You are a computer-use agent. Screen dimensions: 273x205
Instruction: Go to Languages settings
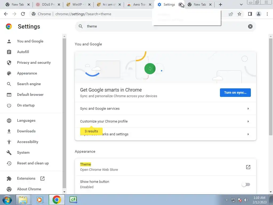(x=26, y=121)
